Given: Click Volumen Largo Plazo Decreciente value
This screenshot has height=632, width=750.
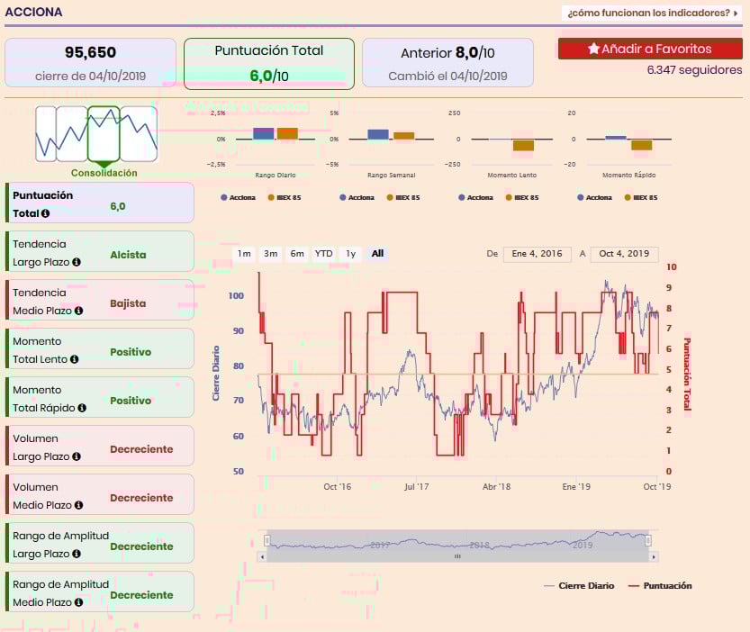Looking at the screenshot, I should 141,449.
